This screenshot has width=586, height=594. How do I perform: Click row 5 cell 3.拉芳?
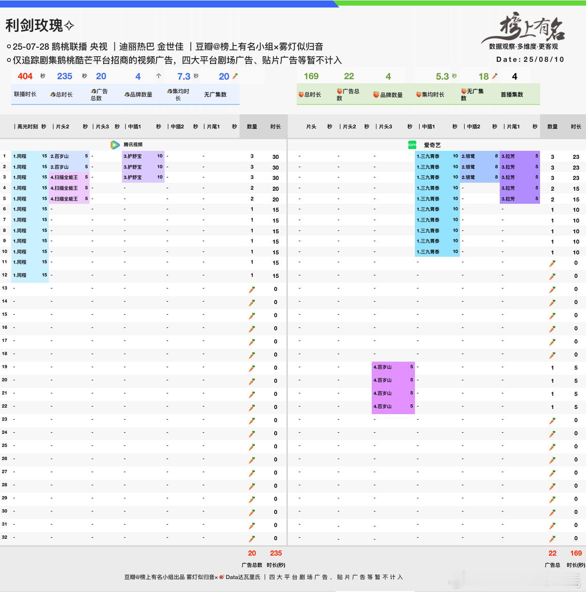point(520,199)
